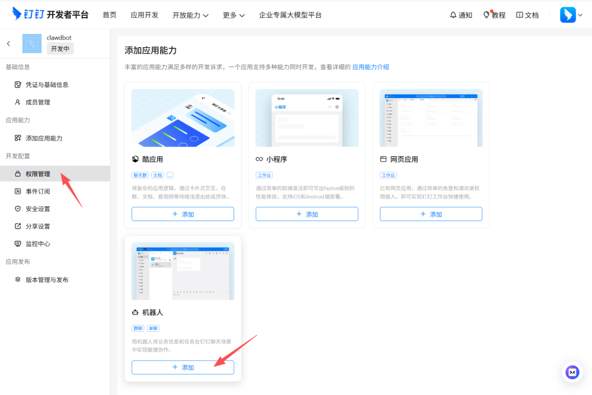This screenshot has height=395, width=592.
Task: Click the 机器人 preview thumbnail
Action: click(x=183, y=271)
